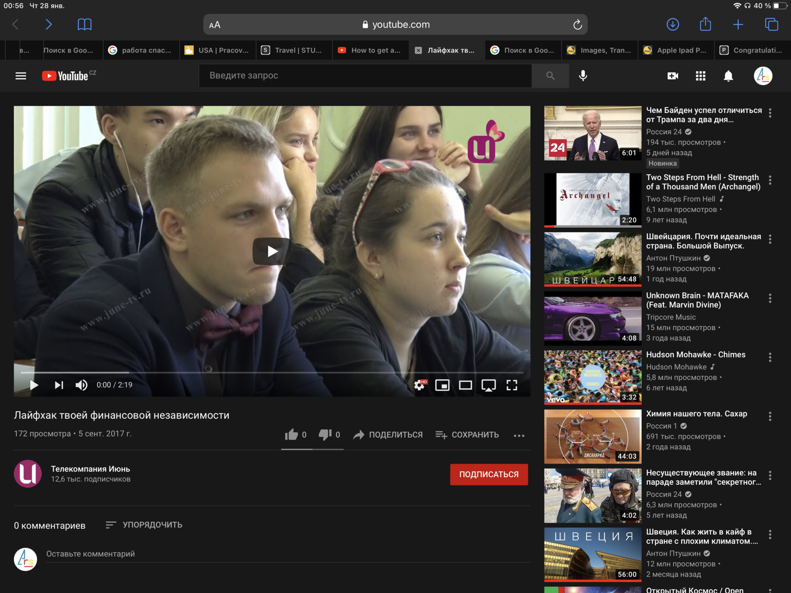Add a new Safari tab
This screenshot has height=593, width=791.
738,24
